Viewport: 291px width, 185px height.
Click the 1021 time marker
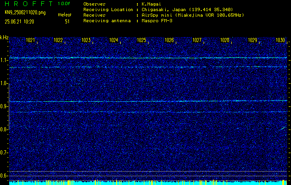pos(31,40)
